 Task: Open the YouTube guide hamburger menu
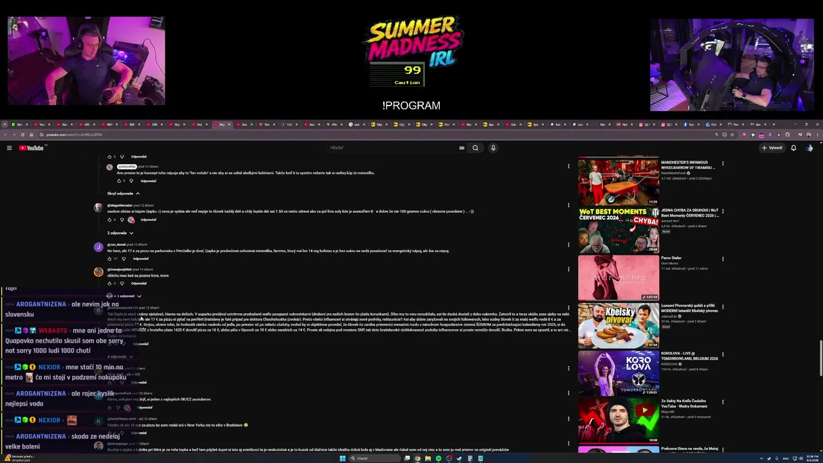point(9,148)
